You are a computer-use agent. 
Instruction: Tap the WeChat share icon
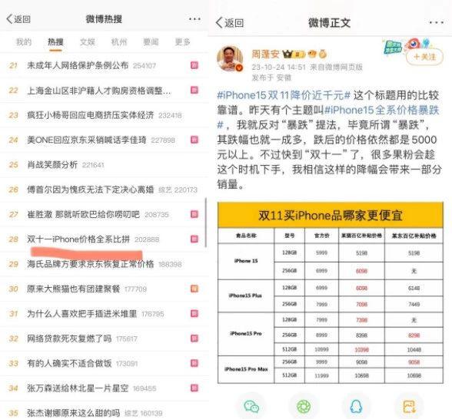pos(251,407)
